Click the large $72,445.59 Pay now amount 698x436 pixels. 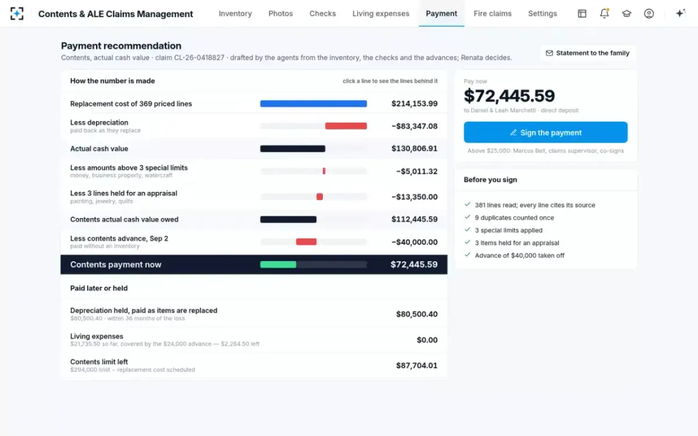click(x=509, y=96)
